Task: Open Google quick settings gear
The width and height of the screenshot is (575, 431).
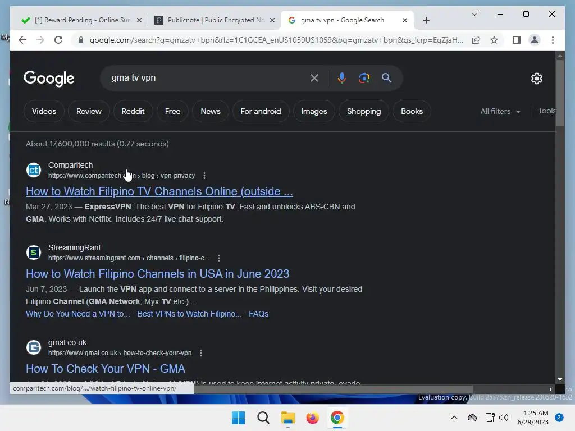Action: click(536, 78)
